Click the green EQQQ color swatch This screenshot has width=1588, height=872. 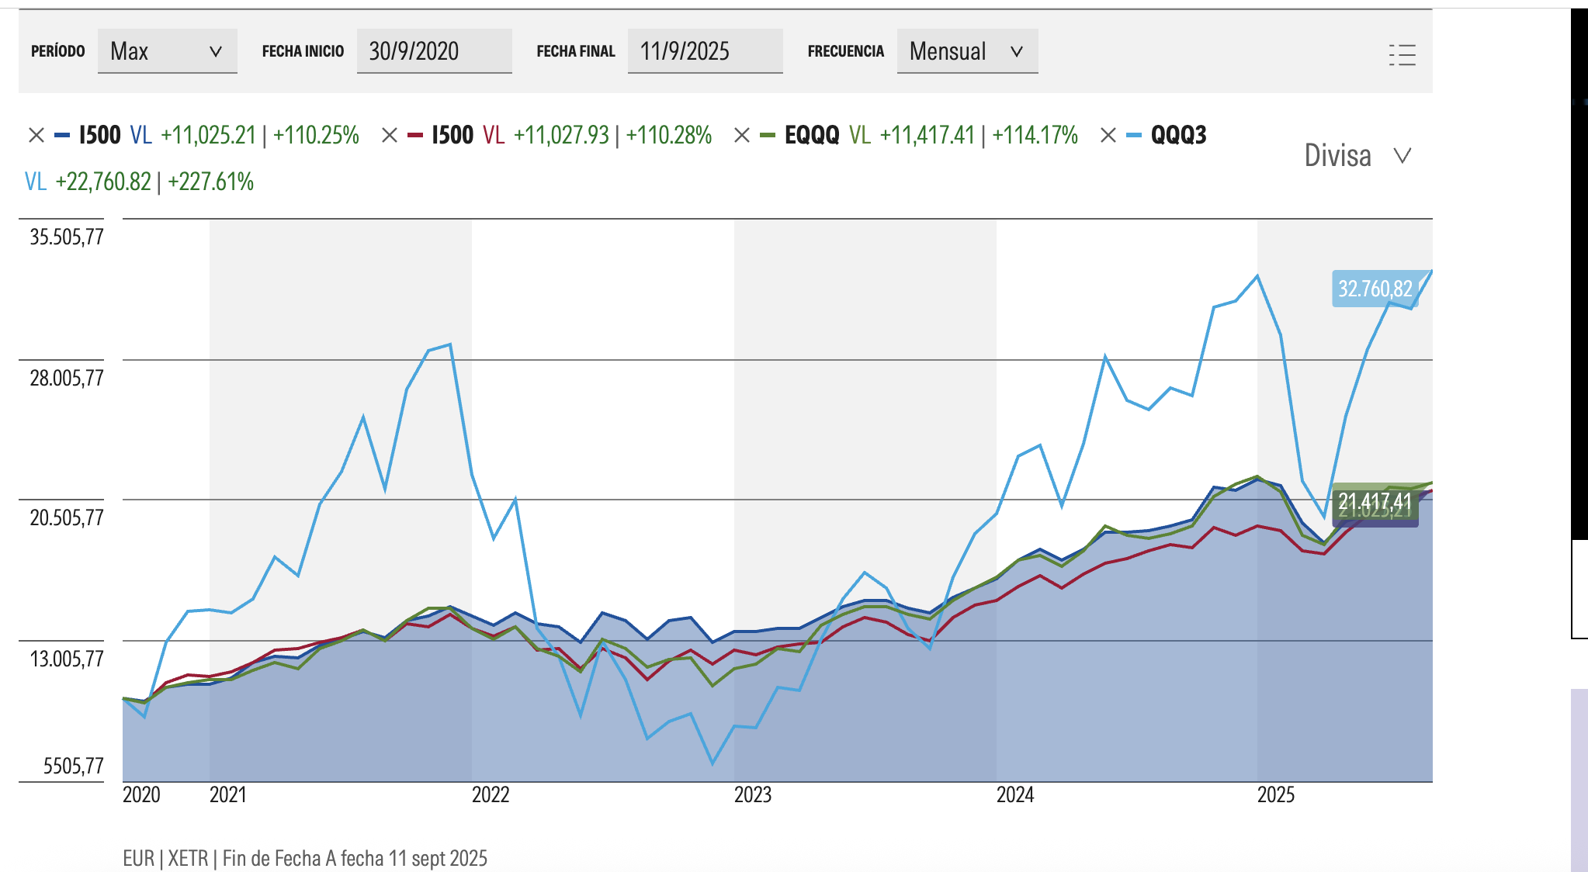tap(768, 136)
